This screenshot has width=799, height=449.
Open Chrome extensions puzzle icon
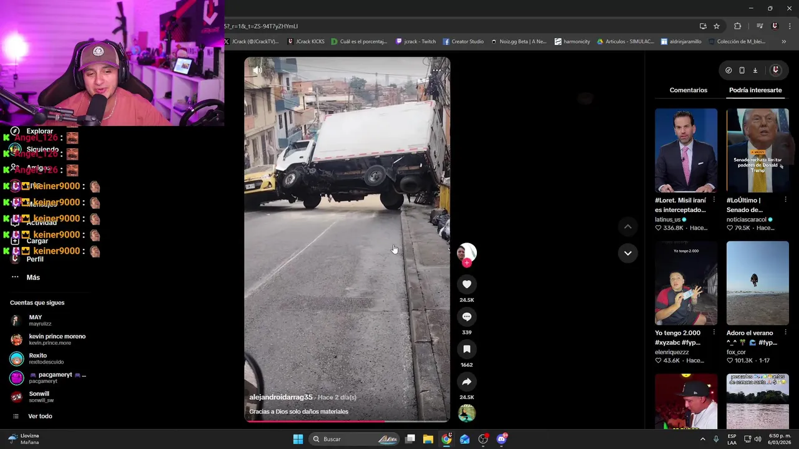pyautogui.click(x=738, y=26)
